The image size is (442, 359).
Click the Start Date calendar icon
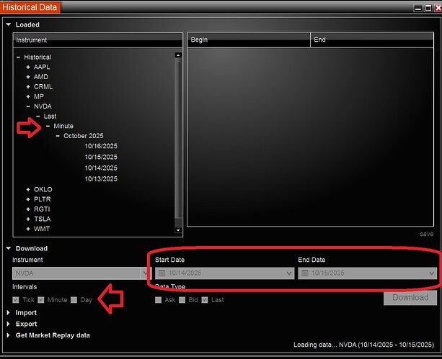[x=162, y=273]
